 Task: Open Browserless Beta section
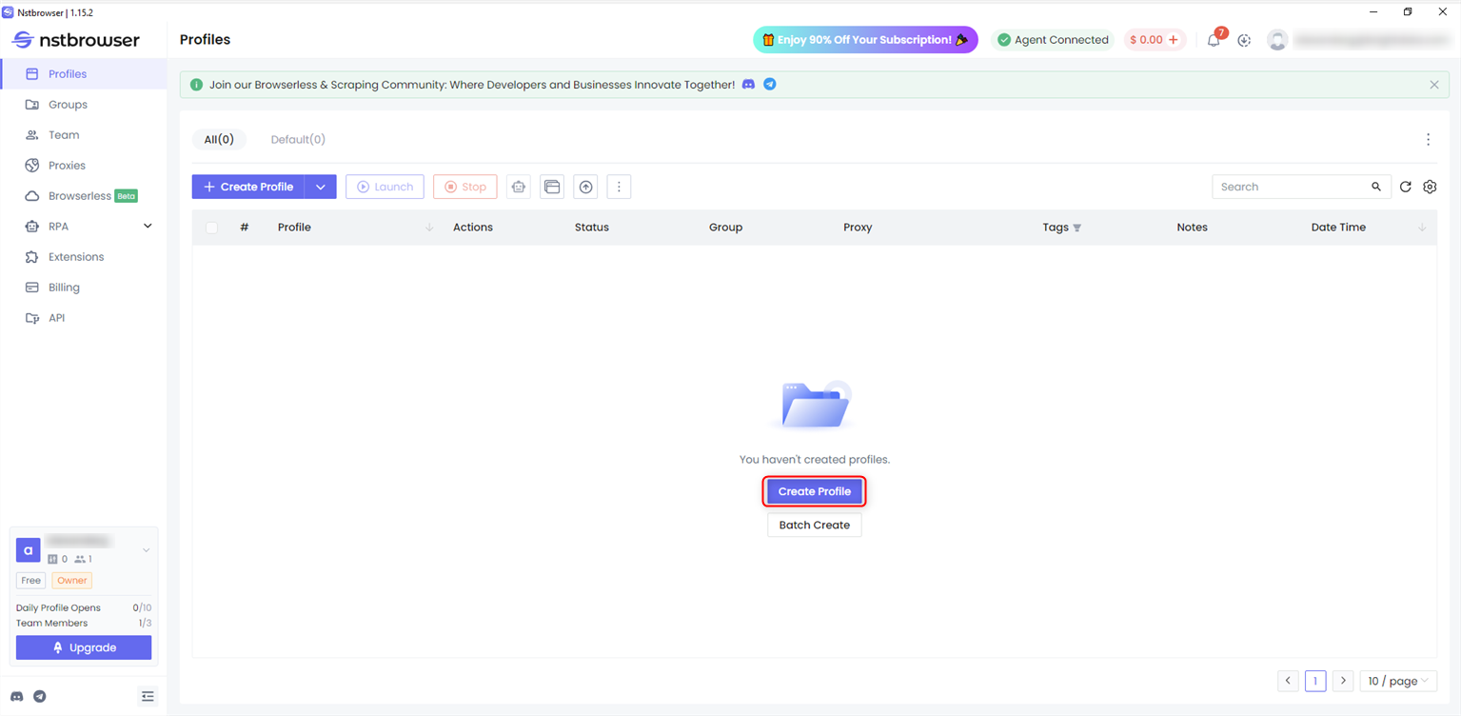83,196
